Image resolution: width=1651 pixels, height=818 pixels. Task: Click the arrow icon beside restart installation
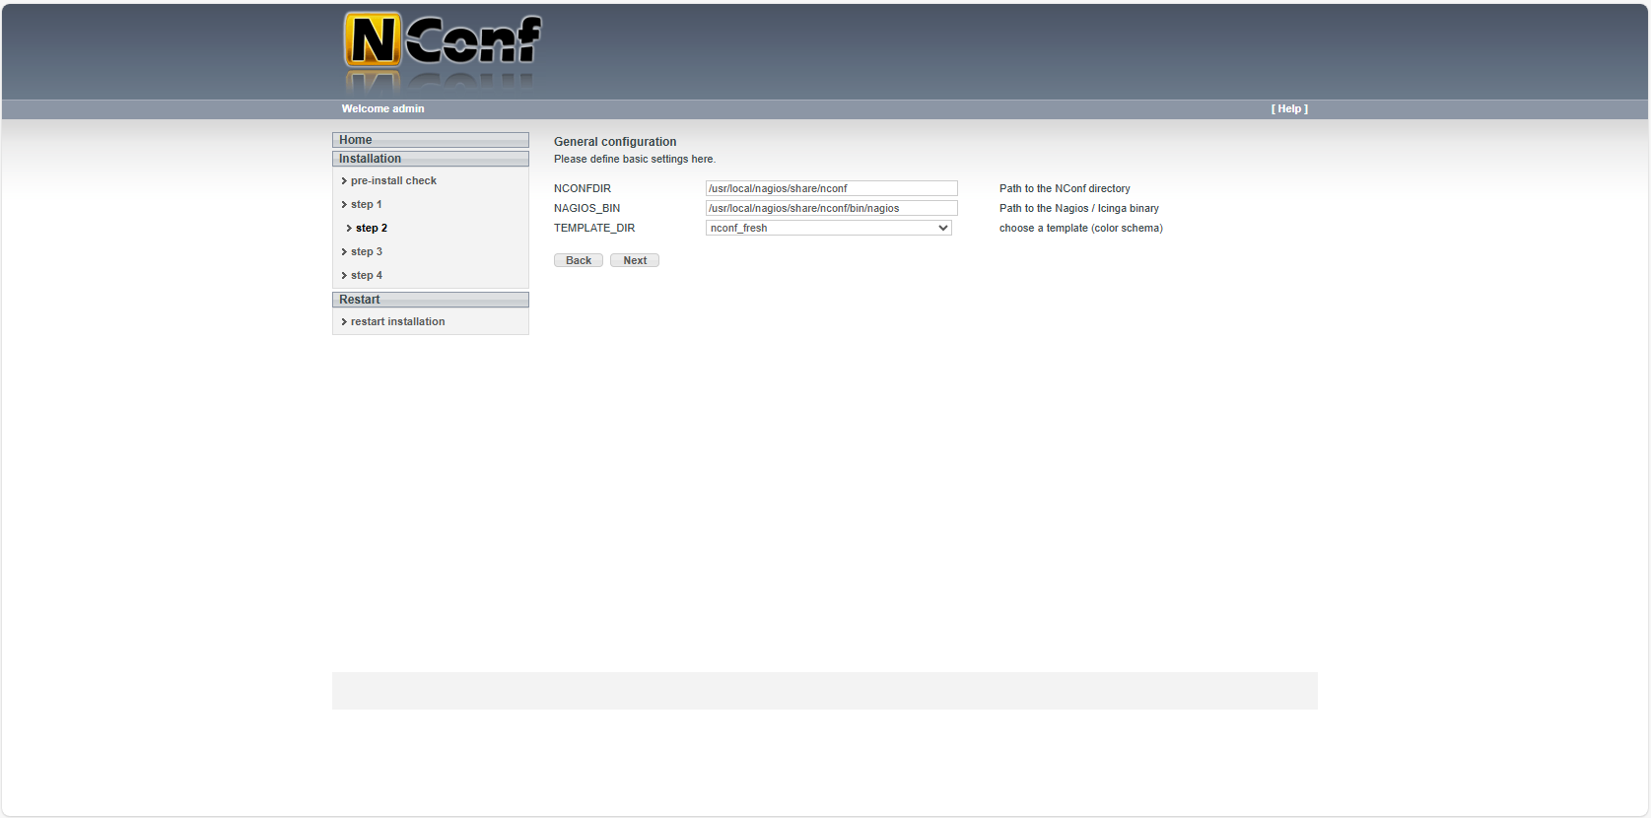click(x=344, y=322)
